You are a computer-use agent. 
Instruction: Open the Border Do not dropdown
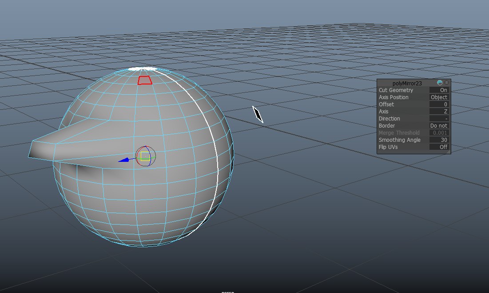[439, 125]
